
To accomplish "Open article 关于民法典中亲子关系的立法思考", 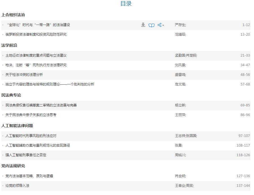I will [31, 115].
